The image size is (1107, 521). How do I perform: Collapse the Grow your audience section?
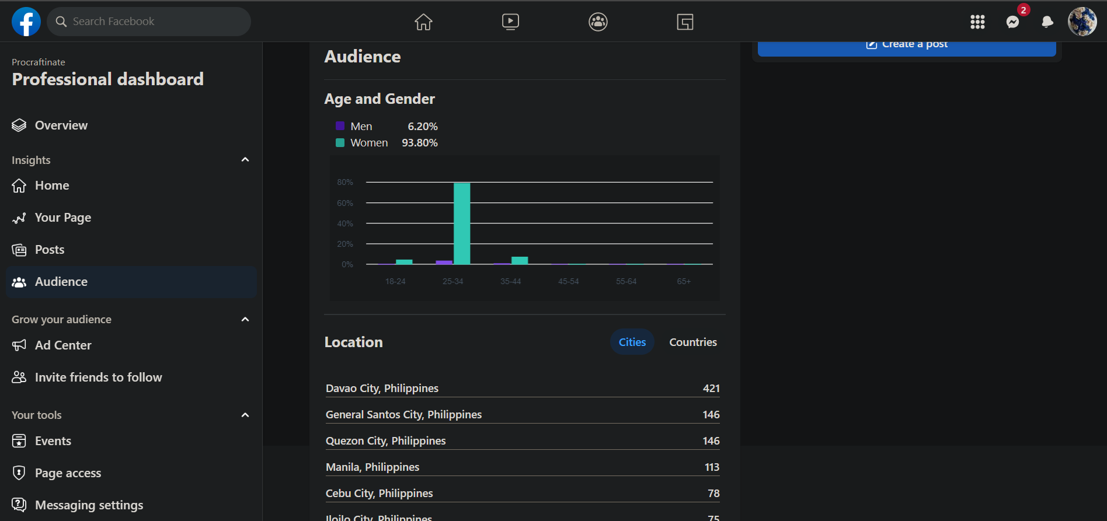[x=245, y=319]
